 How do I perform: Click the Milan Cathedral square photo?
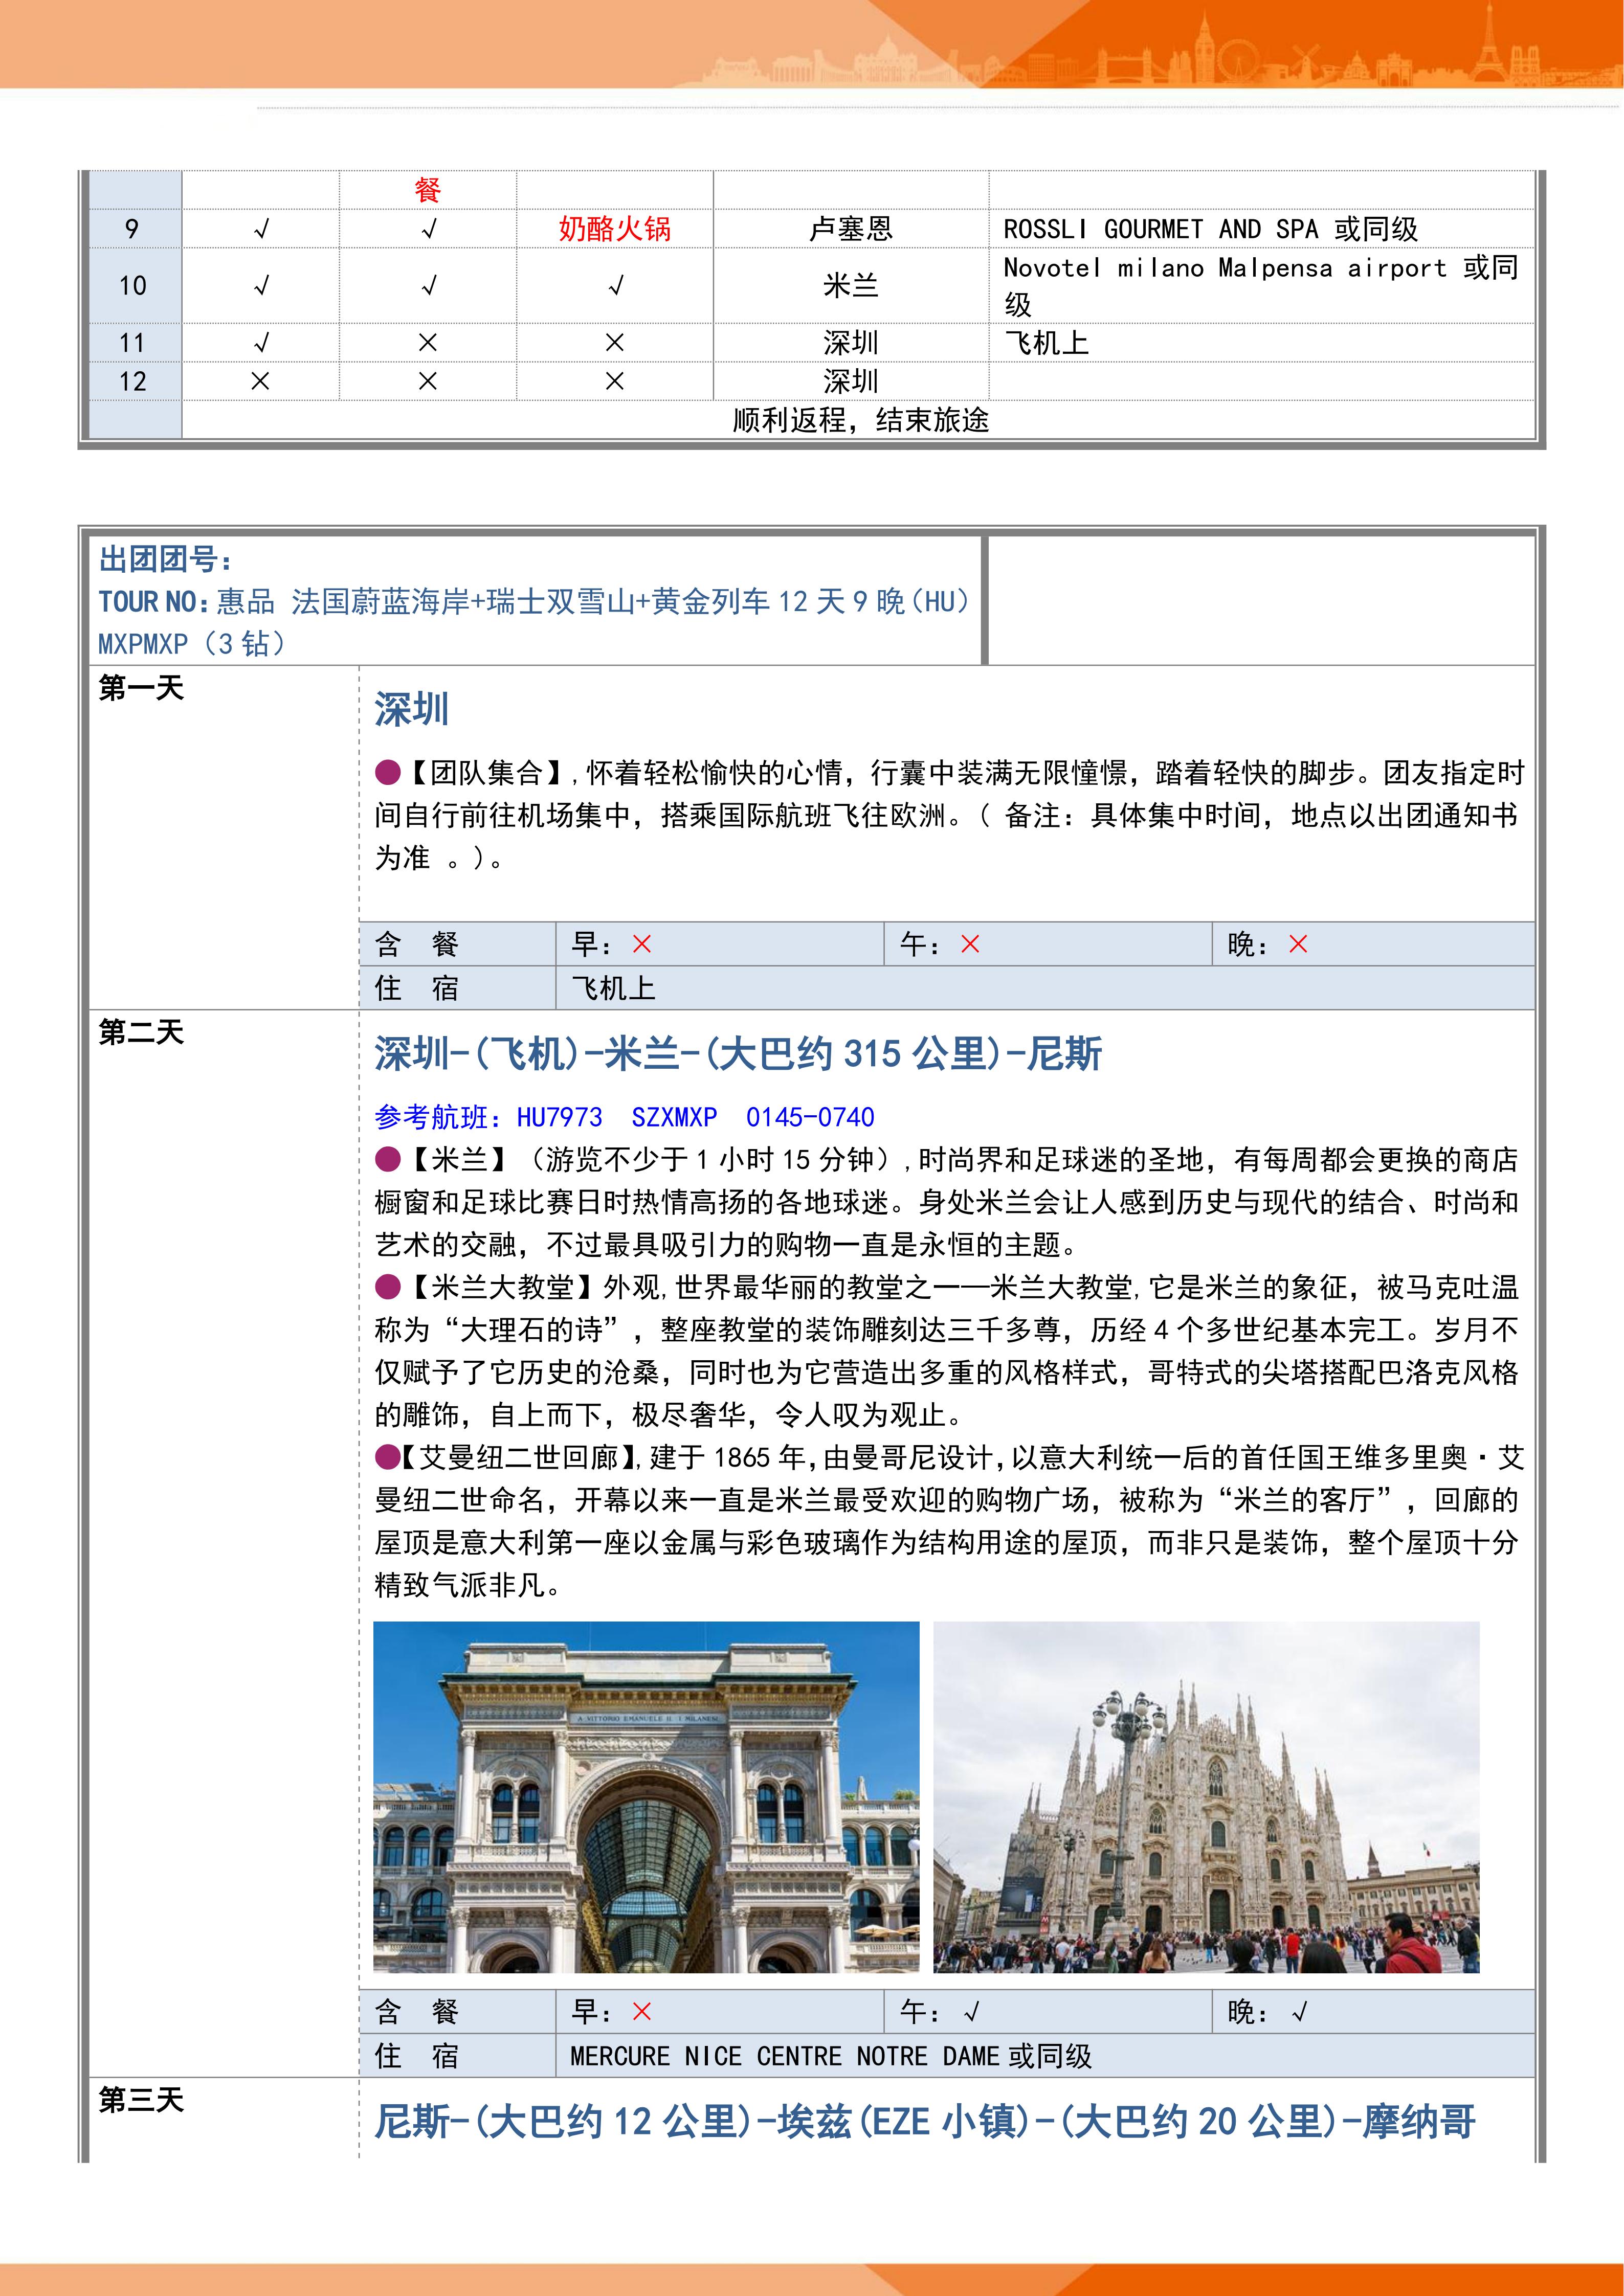(1206, 1797)
